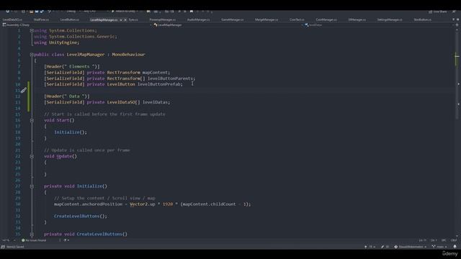Image resolution: width=461 pixels, height=259 pixels.
Task: Click the split editor icon
Action: (x=457, y=25)
